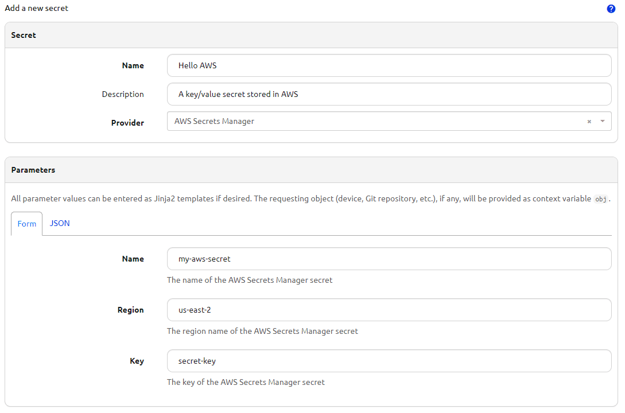
Task: Click the Secret section header
Action: (x=24, y=35)
